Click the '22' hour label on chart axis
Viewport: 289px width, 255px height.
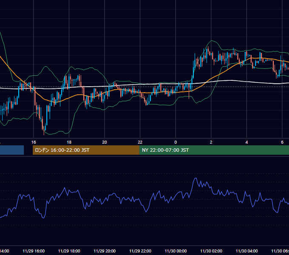click(140, 142)
